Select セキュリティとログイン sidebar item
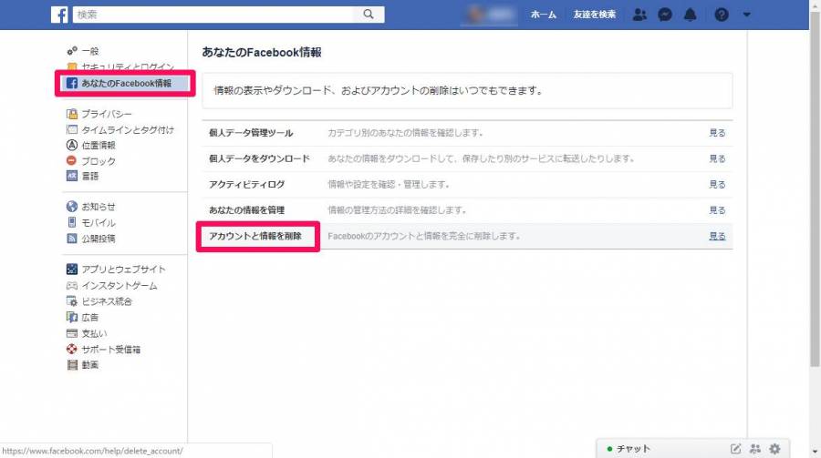821x458 pixels. [127, 66]
